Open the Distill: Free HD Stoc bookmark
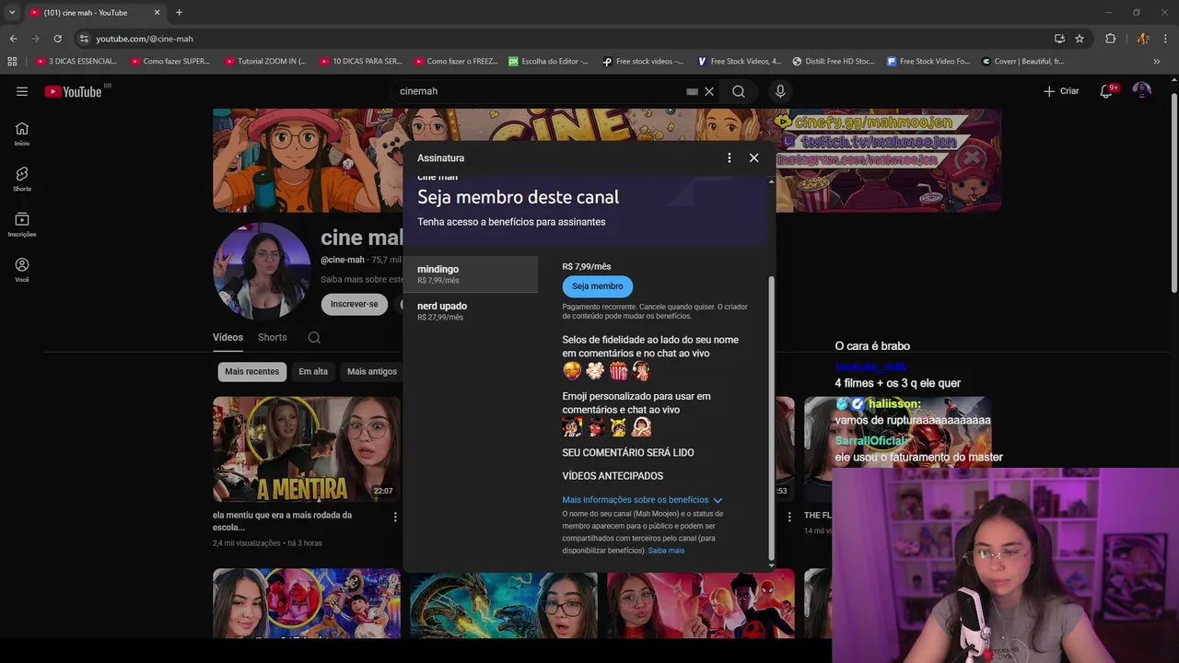This screenshot has width=1179, height=663. tap(835, 62)
